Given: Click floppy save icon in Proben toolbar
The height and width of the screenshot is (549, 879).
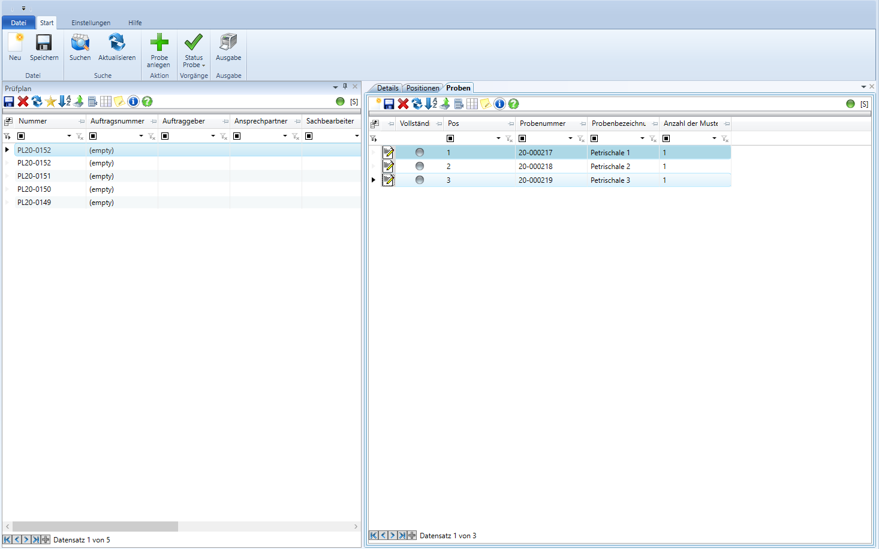Looking at the screenshot, I should (389, 104).
